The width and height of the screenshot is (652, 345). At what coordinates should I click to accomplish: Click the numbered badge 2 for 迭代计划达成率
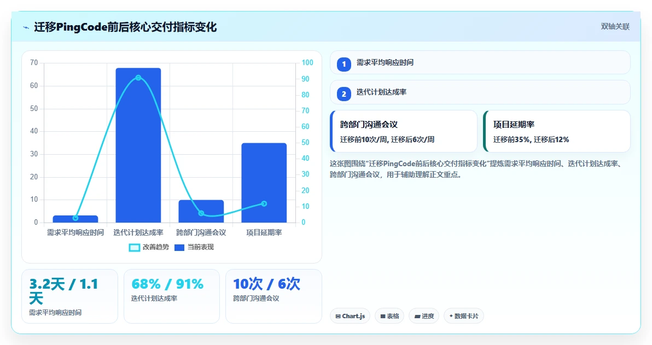(344, 94)
